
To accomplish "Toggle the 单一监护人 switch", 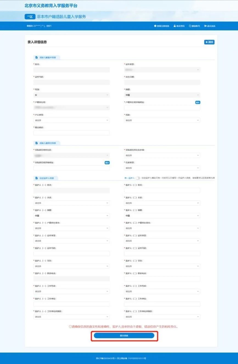I will 138,178.
